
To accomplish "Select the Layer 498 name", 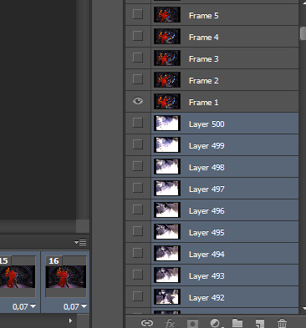I will 207,168.
